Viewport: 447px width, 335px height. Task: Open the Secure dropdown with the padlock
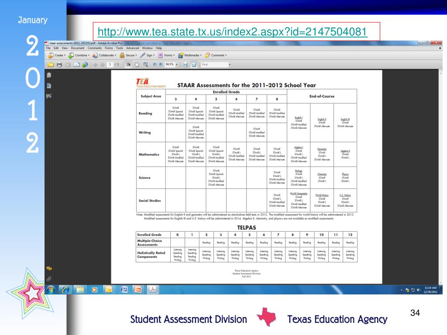pos(128,55)
